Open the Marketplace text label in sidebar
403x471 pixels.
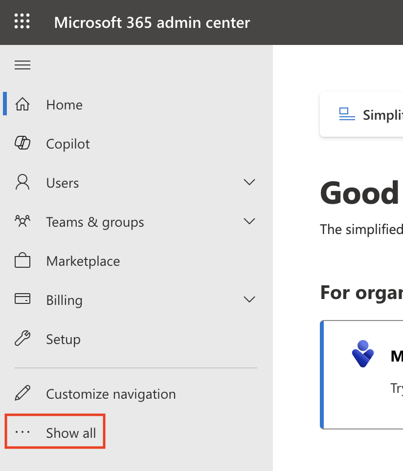pos(83,261)
